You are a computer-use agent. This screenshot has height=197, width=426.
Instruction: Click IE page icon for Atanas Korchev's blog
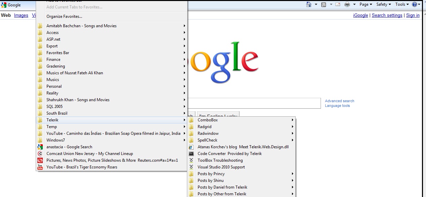tap(191, 147)
